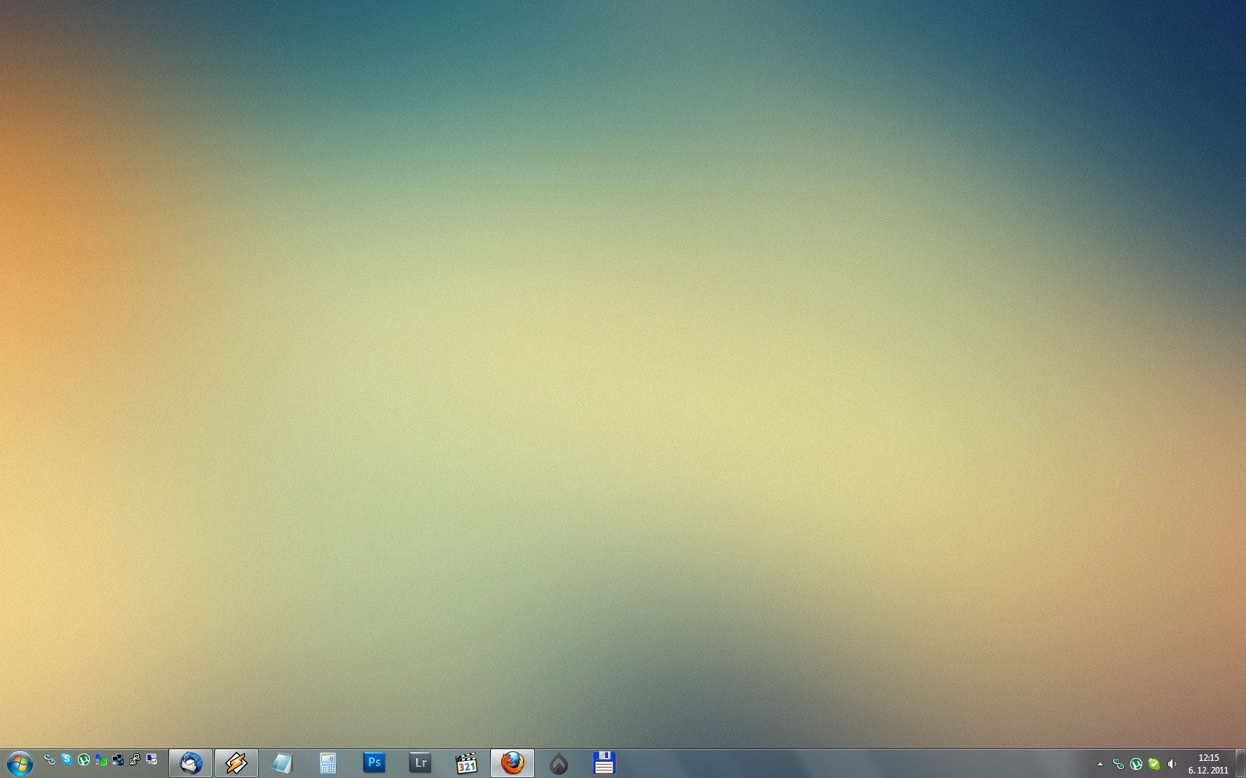Open Calculator from the taskbar
This screenshot has height=778, width=1246.
coord(329,763)
